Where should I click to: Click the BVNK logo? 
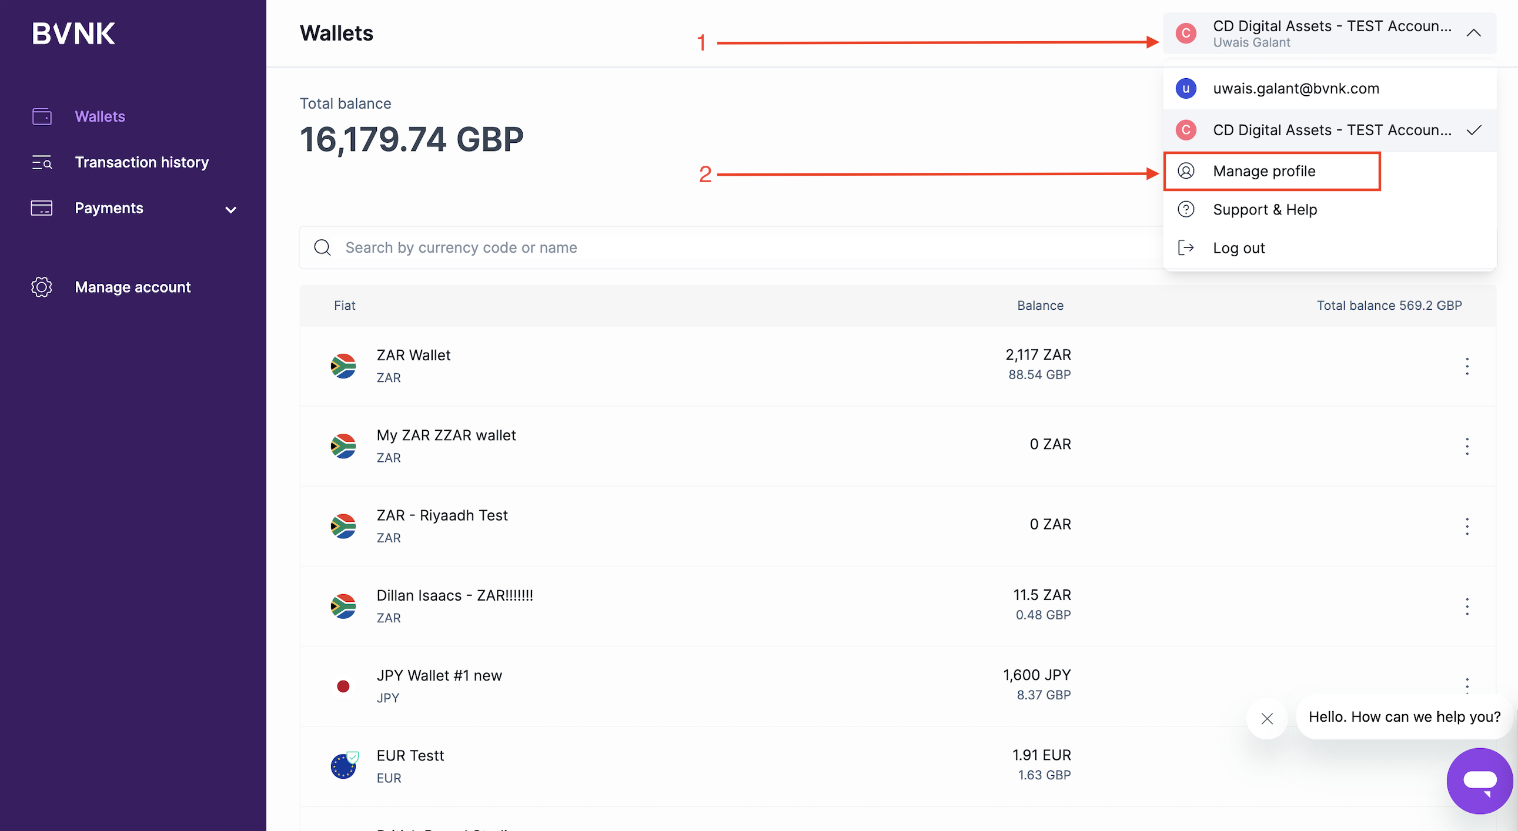click(x=73, y=33)
